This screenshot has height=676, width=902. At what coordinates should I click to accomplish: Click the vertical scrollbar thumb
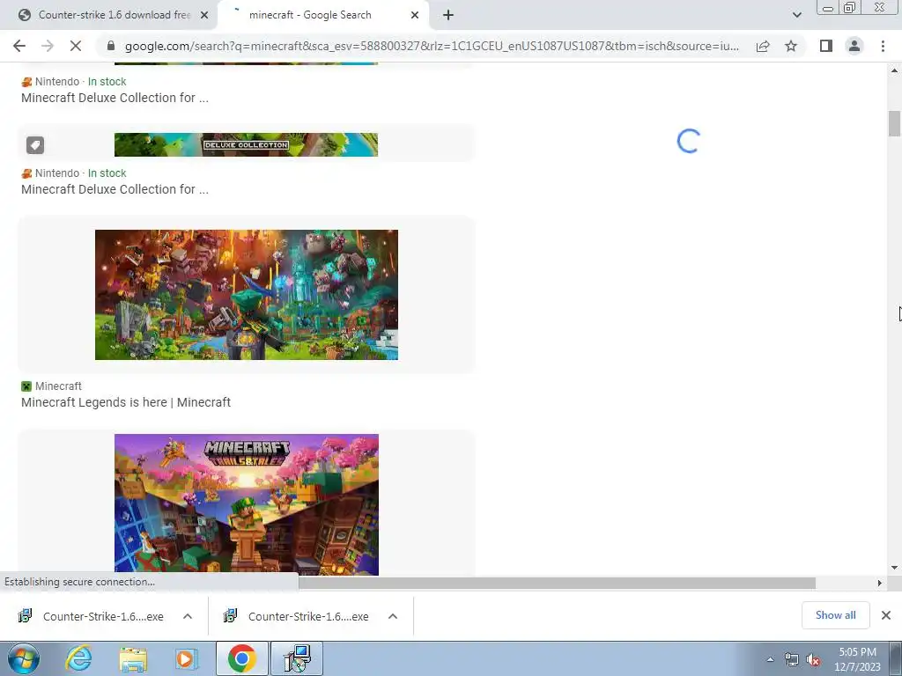pos(894,124)
